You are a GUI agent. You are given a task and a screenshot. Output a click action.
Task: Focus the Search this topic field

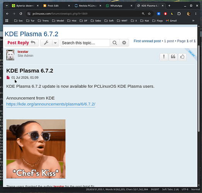click(85, 43)
